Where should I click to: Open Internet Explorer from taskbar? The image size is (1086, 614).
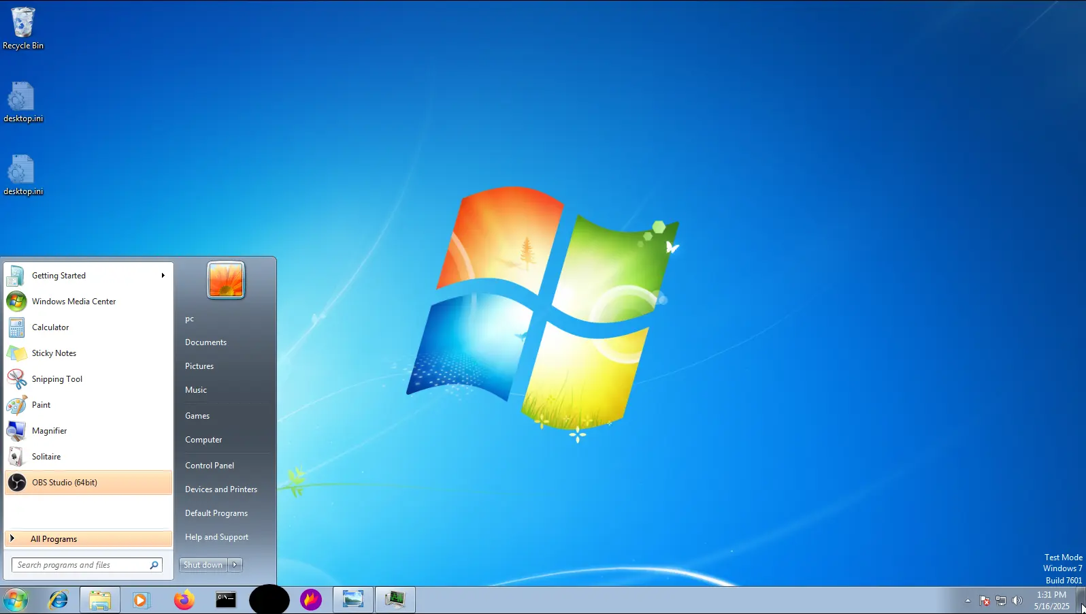click(59, 600)
